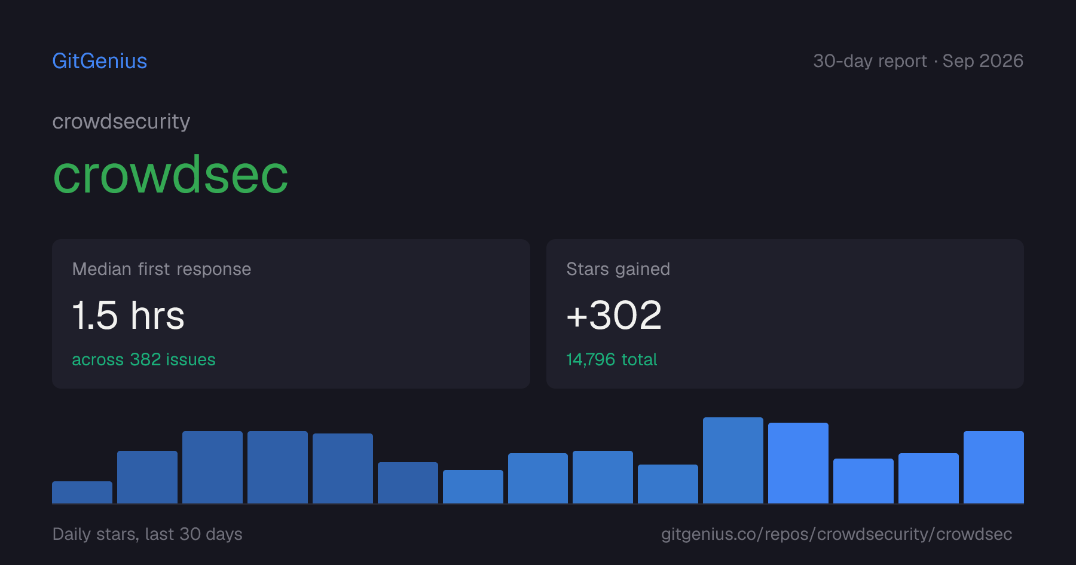Select the first, shortest bar in the chart
Screen dimensions: 1076x565
pyautogui.click(x=82, y=492)
